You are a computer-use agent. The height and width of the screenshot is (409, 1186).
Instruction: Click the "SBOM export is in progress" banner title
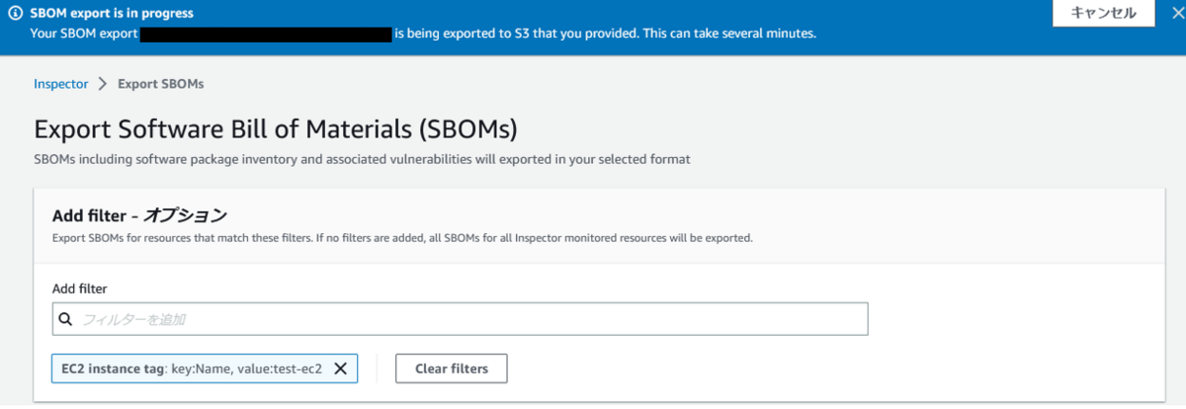(112, 14)
